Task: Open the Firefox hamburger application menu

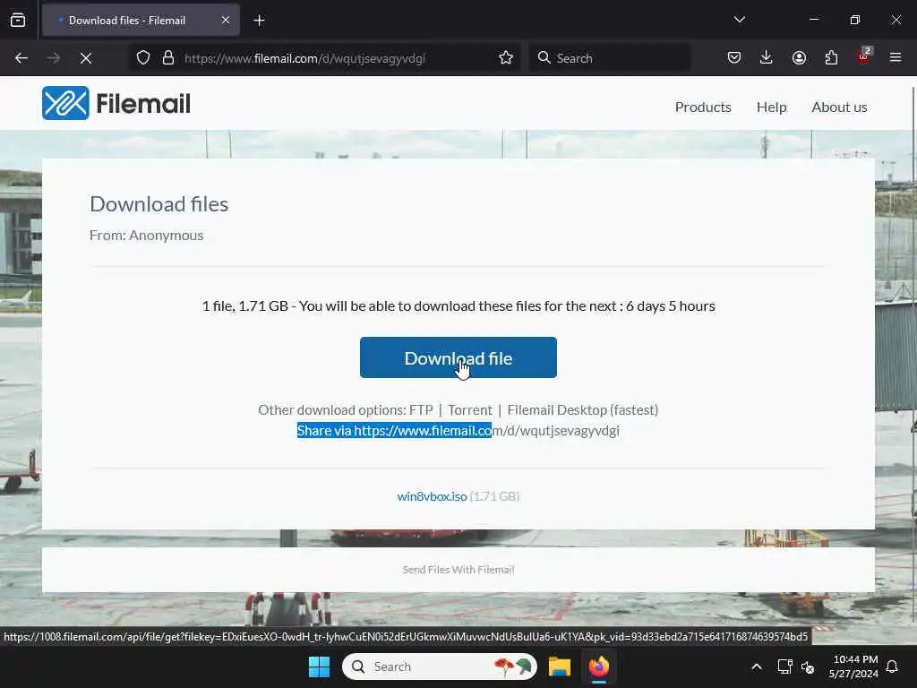Action: (896, 57)
